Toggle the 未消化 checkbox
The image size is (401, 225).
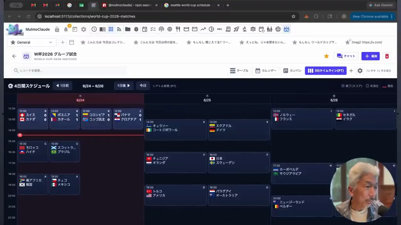click(367, 86)
